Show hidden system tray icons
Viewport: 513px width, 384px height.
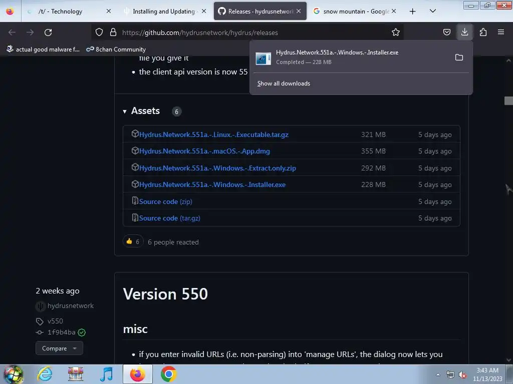click(438, 374)
